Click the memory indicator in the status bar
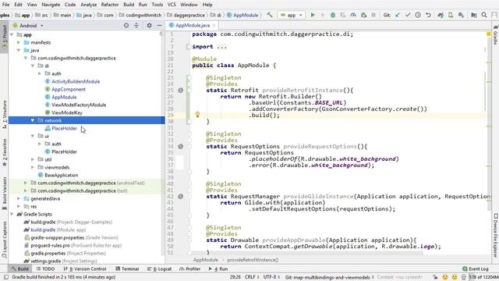Viewport: 499px width, 281px height. [484, 277]
